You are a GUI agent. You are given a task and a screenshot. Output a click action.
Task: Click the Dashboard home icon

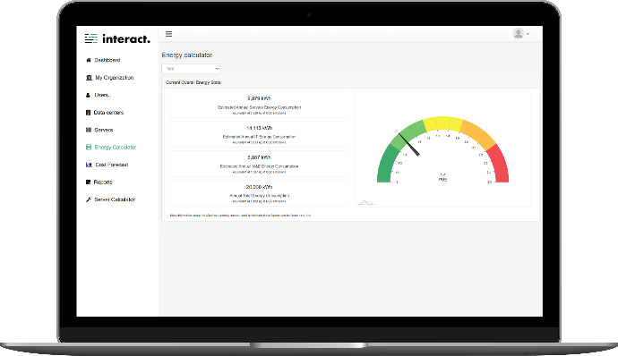[x=89, y=60]
